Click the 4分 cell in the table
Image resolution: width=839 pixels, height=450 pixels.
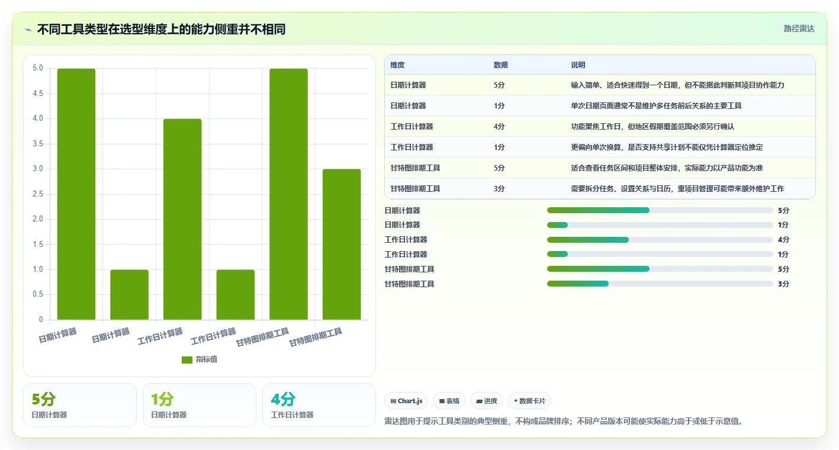pyautogui.click(x=499, y=127)
